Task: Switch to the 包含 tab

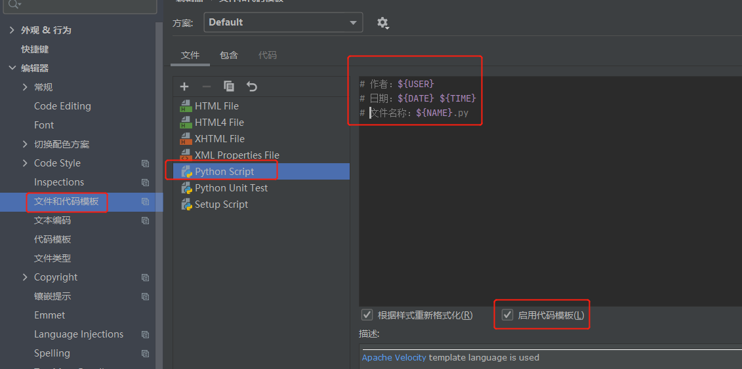Action: (x=229, y=55)
